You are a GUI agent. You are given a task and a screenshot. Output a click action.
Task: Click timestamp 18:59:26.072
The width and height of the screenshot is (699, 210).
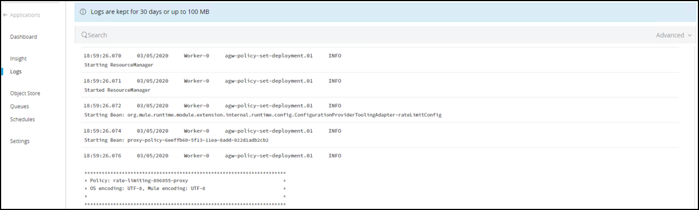(102, 105)
